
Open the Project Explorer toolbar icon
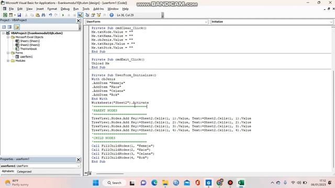click(x=87, y=15)
